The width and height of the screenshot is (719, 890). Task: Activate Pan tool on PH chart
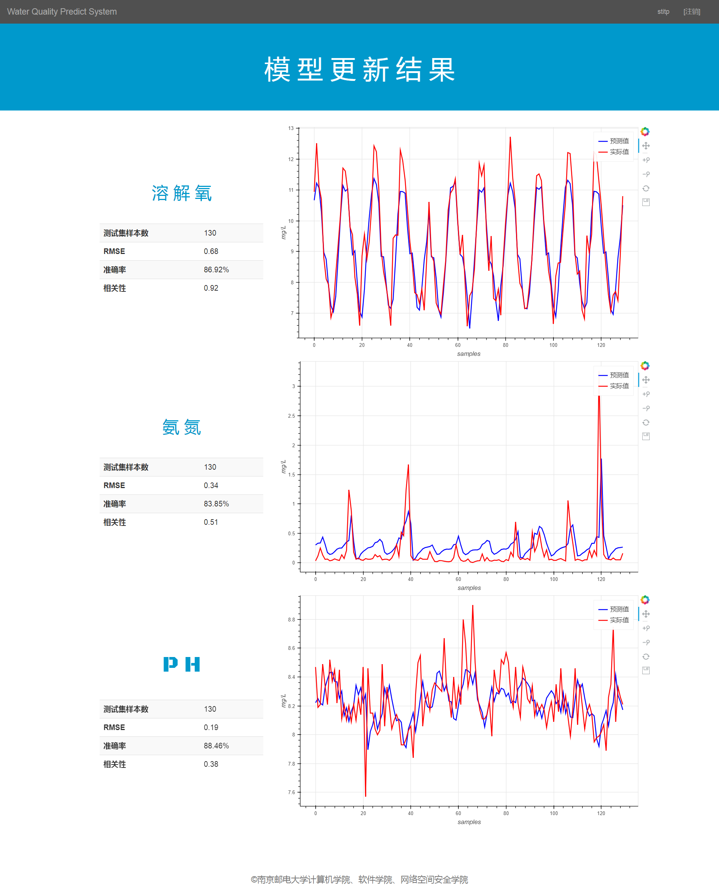pyautogui.click(x=646, y=614)
